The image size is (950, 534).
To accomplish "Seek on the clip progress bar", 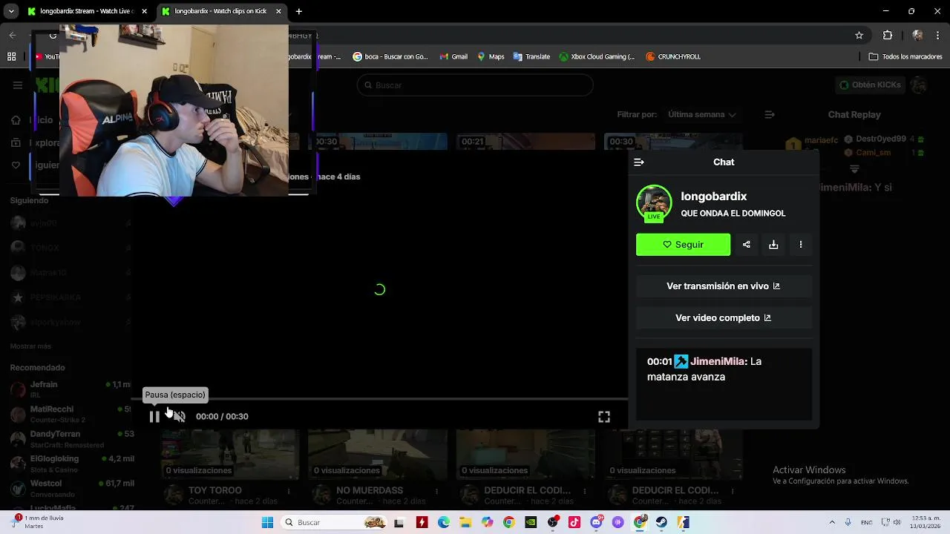I will 379,399.
